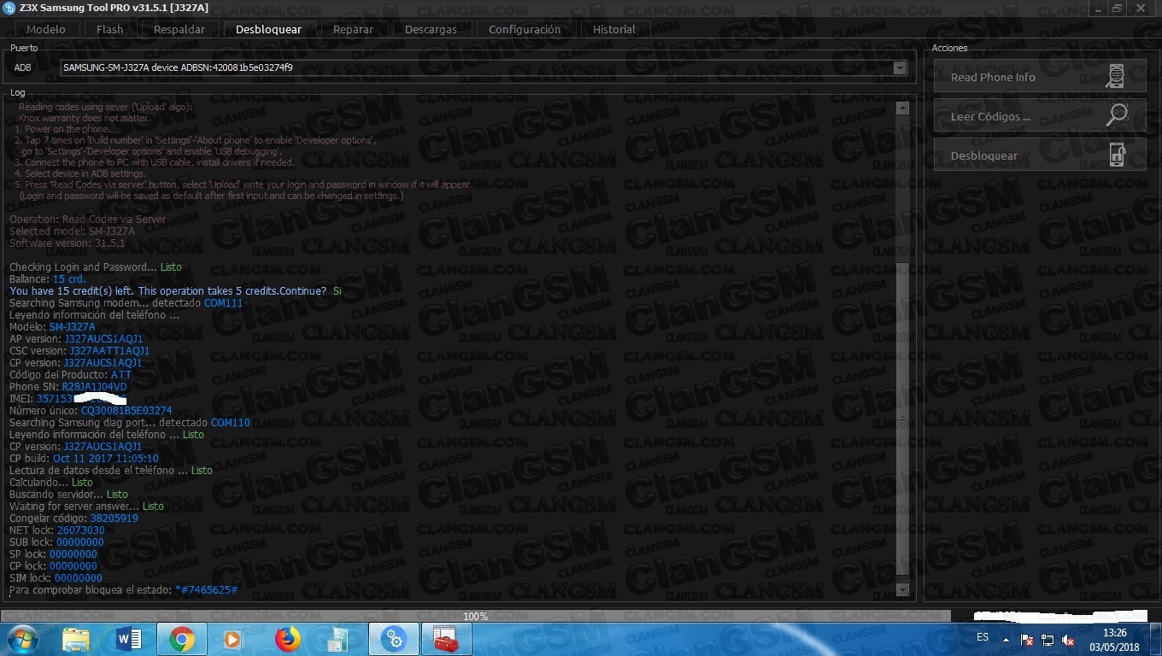Click detected port COM111
The image size is (1162, 656).
pos(223,303)
